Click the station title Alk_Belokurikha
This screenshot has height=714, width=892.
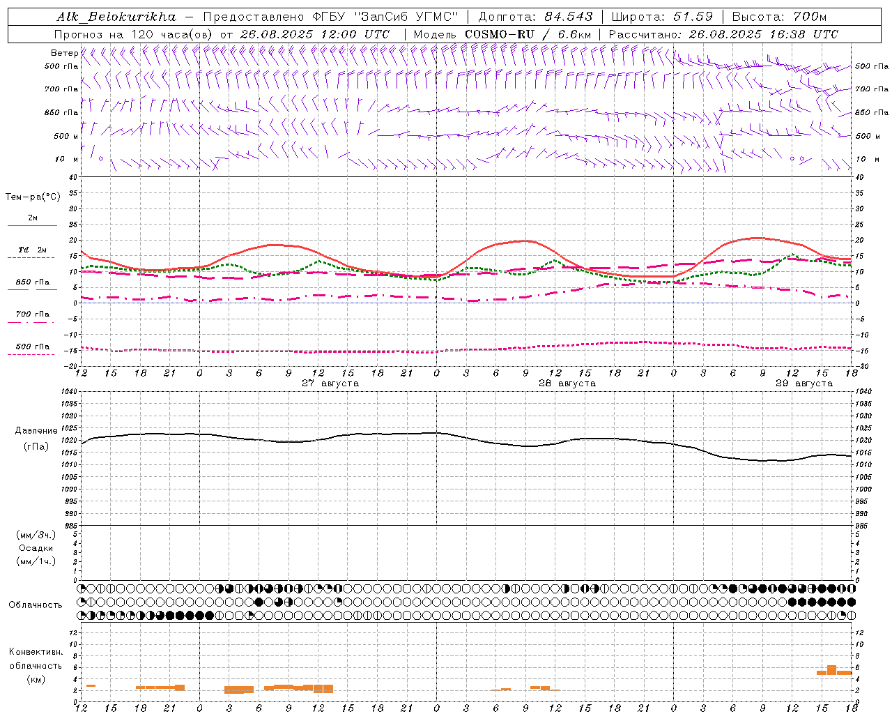(x=116, y=17)
